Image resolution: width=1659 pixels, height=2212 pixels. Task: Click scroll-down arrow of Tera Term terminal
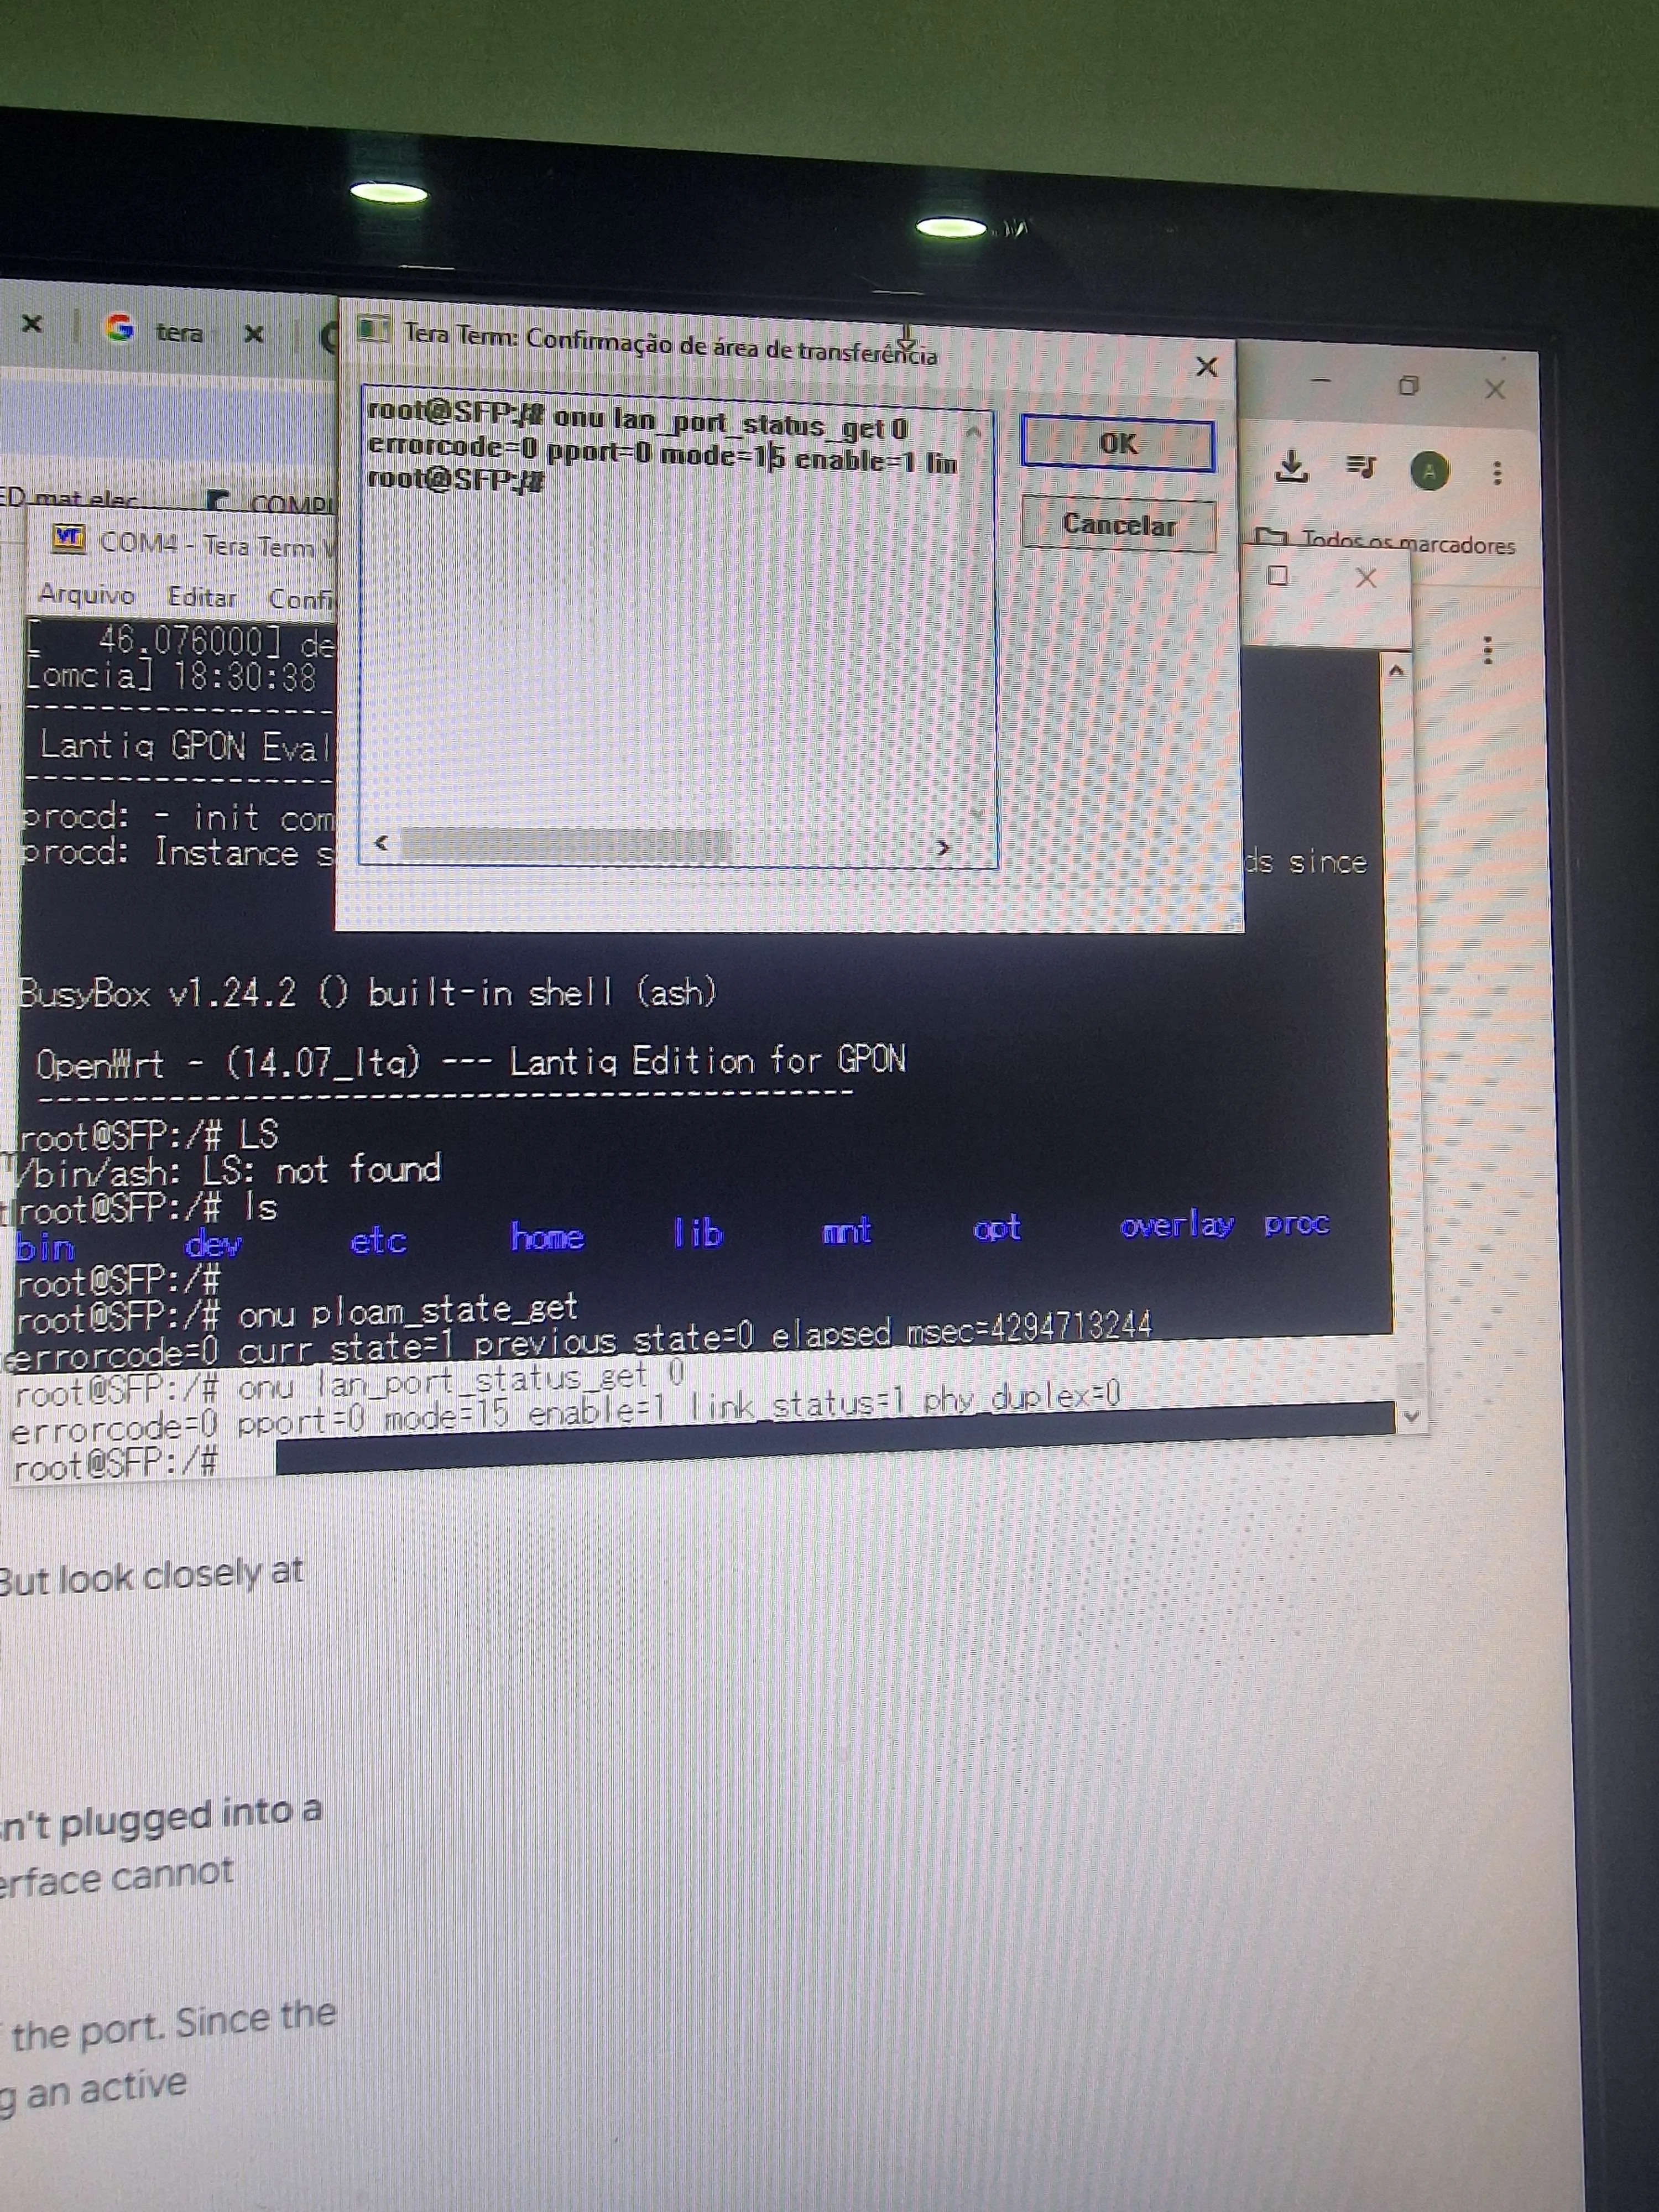pyautogui.click(x=1410, y=1416)
